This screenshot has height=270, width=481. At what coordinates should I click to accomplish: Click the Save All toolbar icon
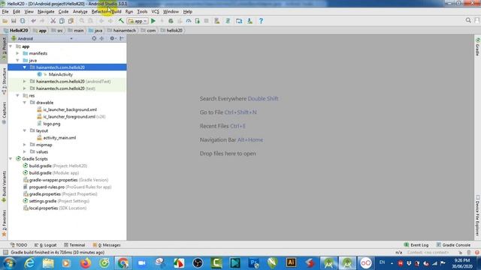pos(14,21)
